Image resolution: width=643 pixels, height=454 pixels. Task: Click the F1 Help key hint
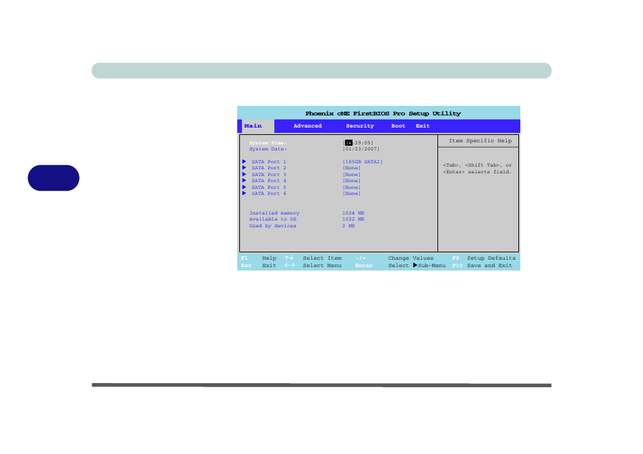(x=259, y=258)
